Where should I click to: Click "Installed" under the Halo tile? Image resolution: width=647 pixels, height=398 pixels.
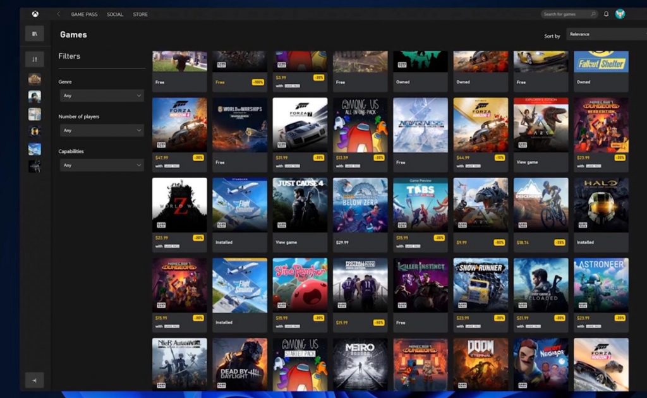click(x=586, y=243)
